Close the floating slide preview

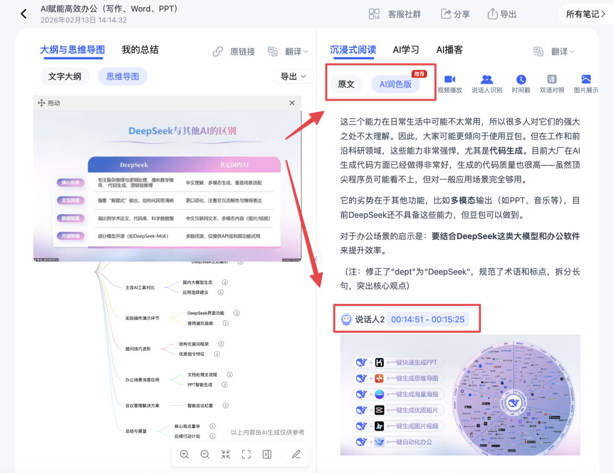292,103
